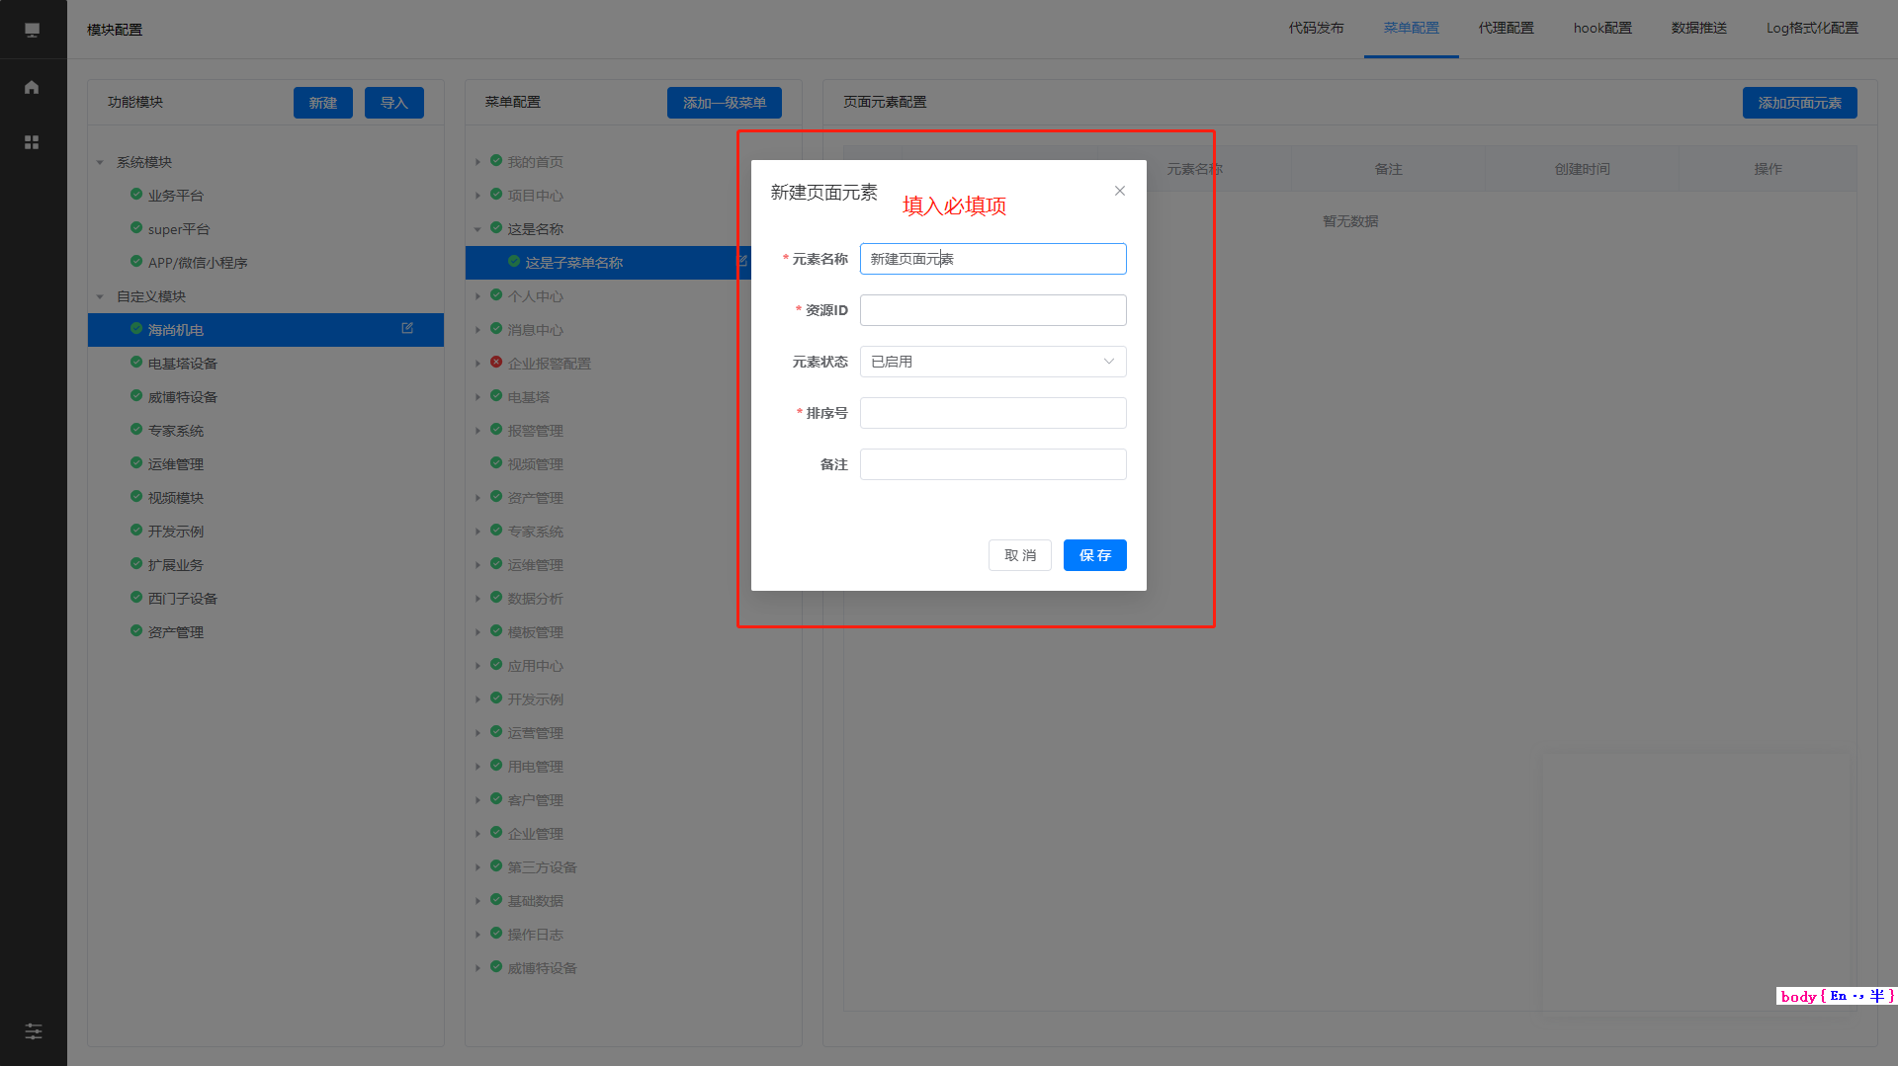Click the 取消 button in dialog
The width and height of the screenshot is (1898, 1066).
click(x=1020, y=555)
